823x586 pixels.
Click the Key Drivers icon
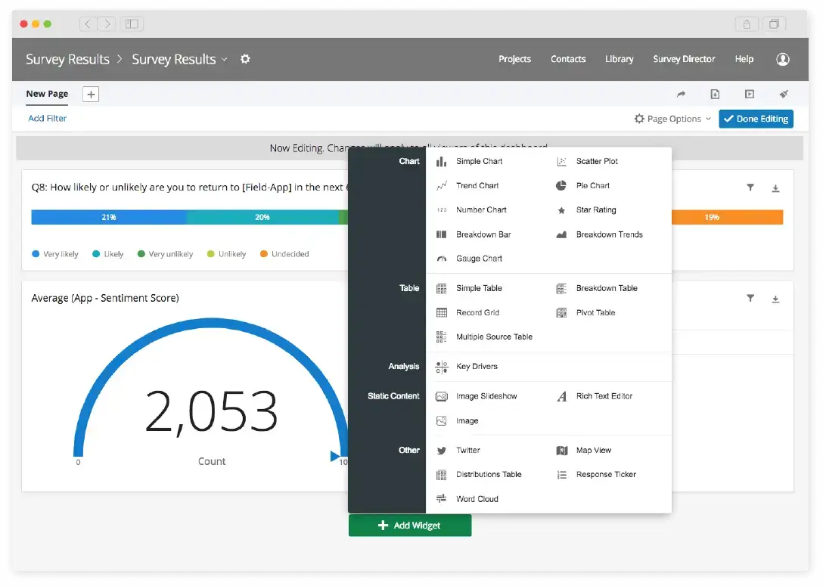coord(442,367)
